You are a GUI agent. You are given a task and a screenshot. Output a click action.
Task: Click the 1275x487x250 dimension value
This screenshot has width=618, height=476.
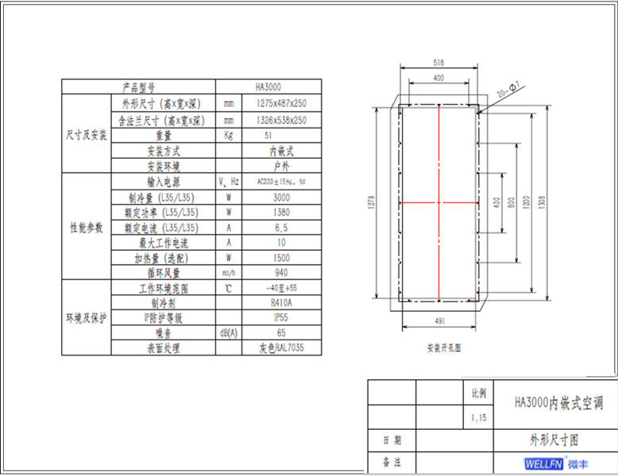click(281, 103)
